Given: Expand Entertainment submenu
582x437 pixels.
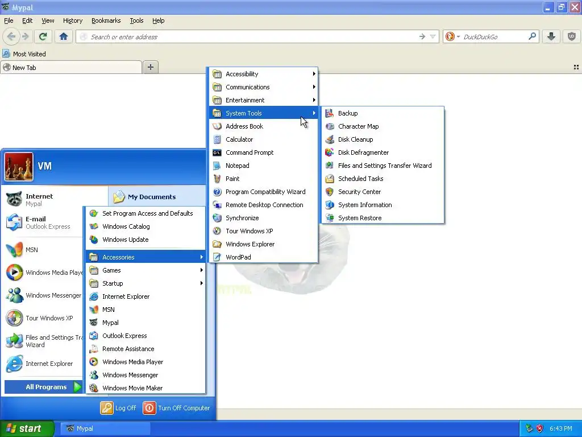Looking at the screenshot, I should [x=264, y=100].
